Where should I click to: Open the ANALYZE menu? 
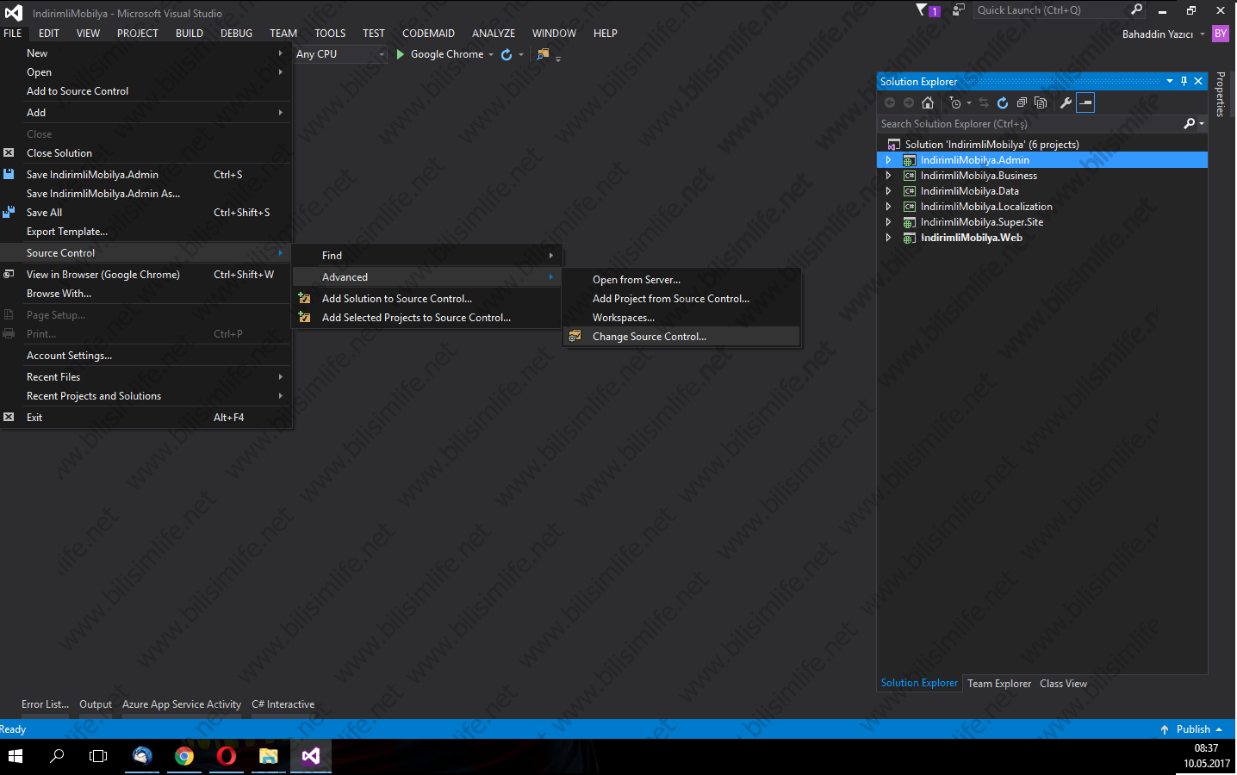point(494,34)
